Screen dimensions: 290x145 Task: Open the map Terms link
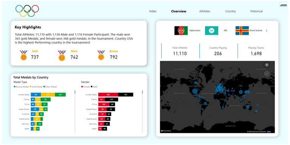(x=269, y=131)
